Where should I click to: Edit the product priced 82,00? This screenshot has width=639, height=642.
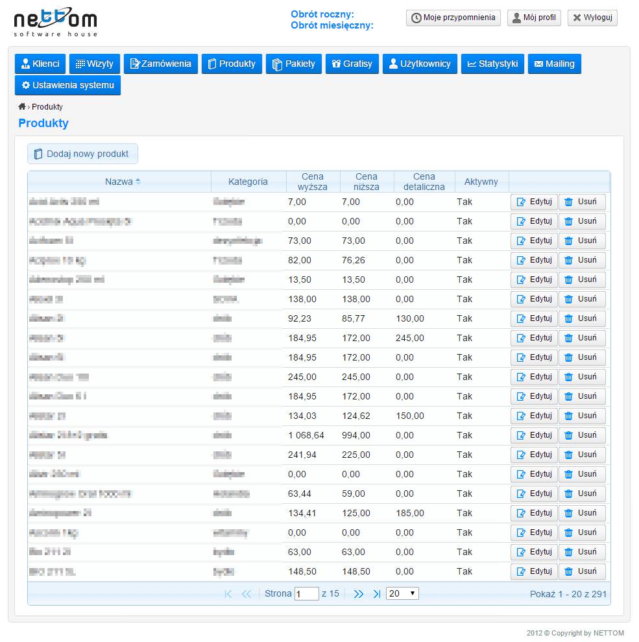click(x=533, y=260)
